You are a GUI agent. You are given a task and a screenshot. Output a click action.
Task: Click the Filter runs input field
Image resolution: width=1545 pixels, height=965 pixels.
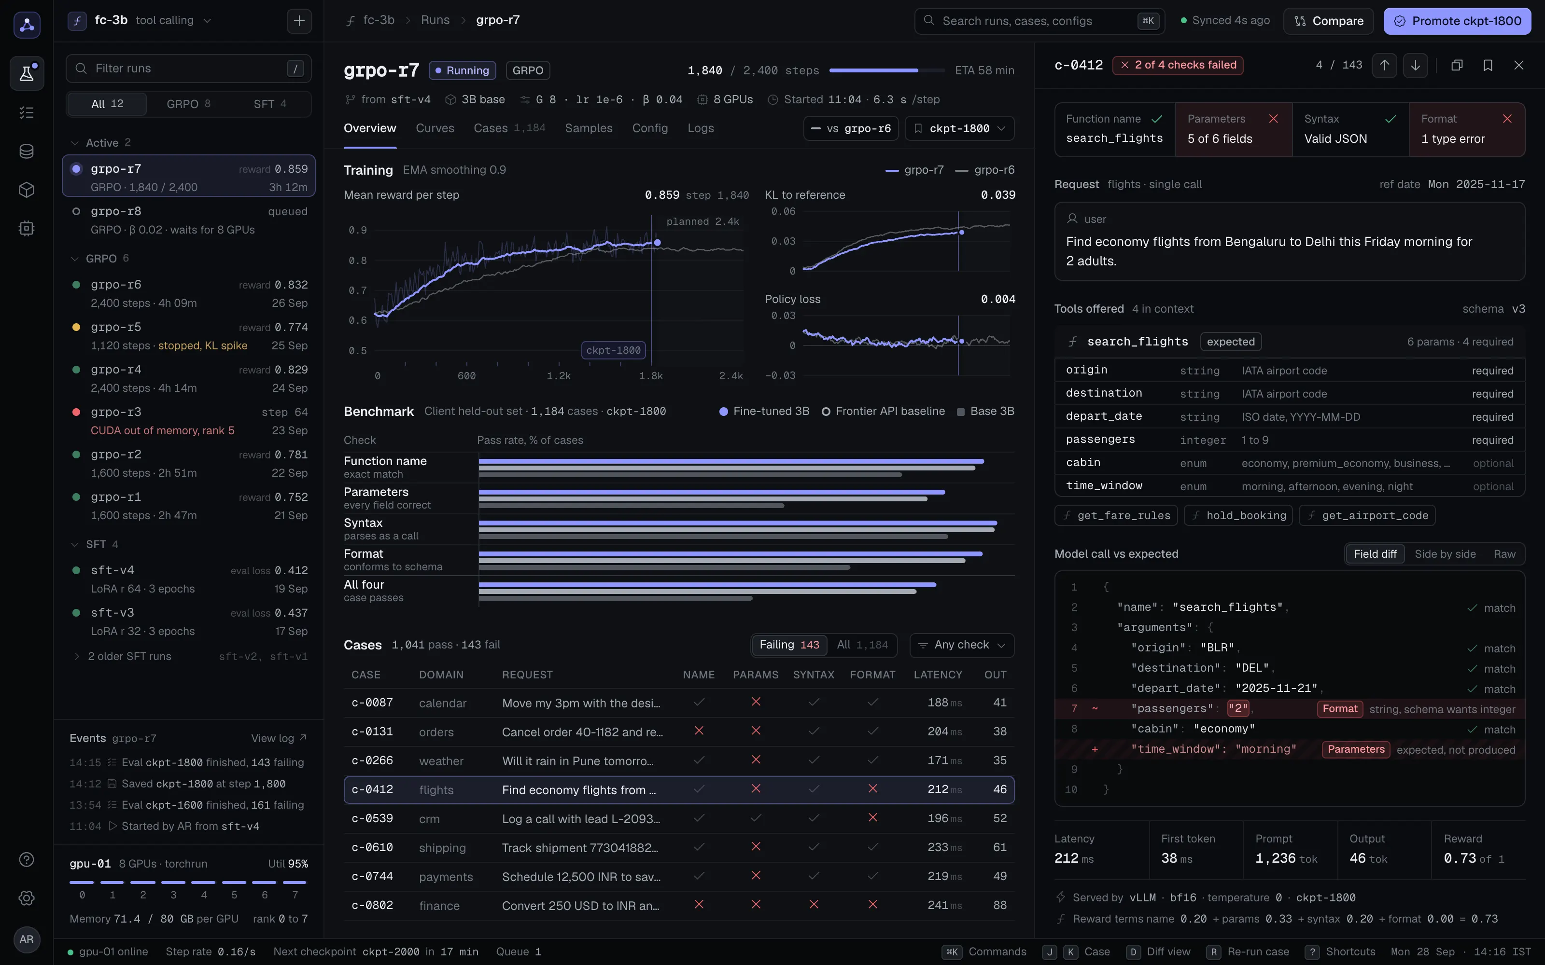pos(188,69)
